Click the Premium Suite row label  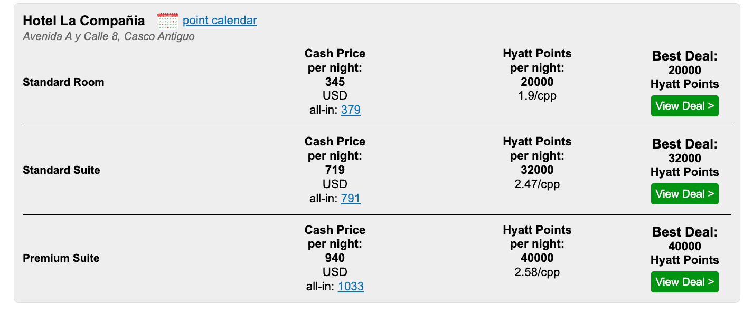(61, 258)
